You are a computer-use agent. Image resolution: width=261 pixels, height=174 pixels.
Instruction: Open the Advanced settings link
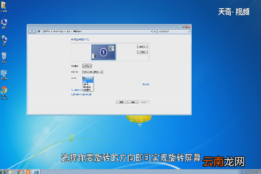(146, 84)
